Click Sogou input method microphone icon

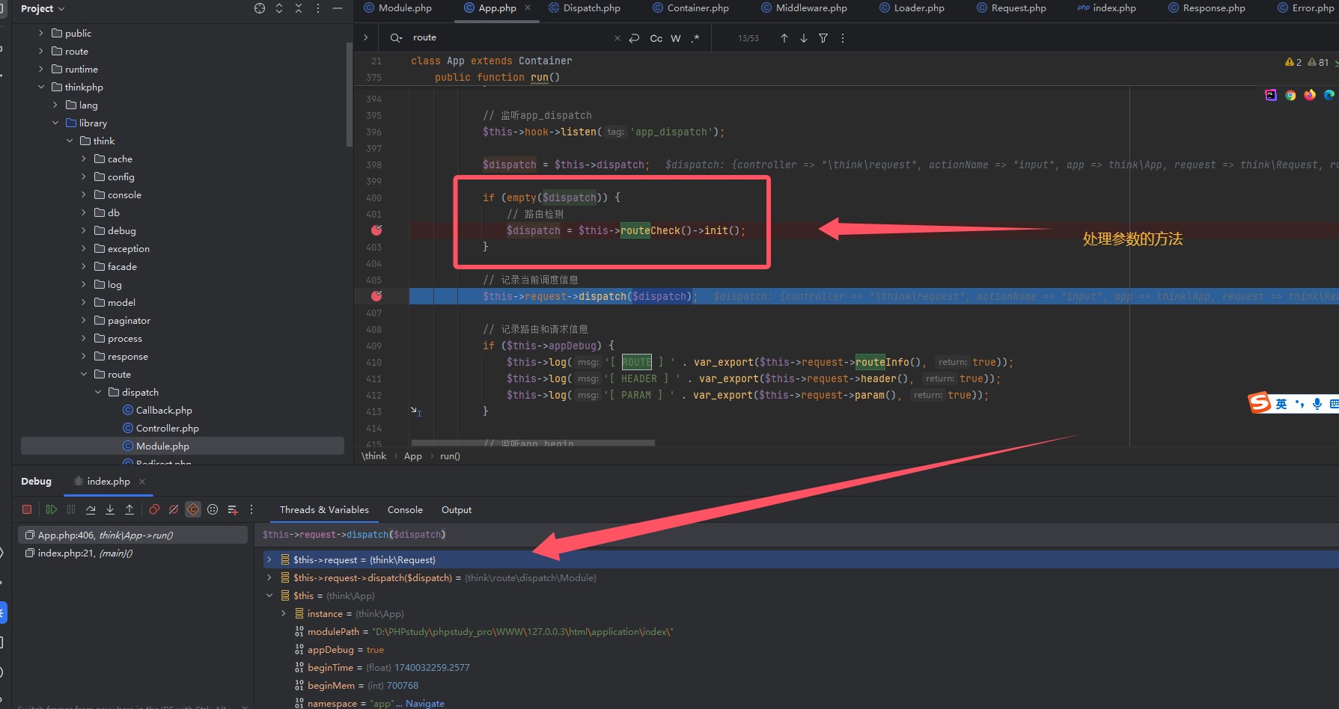pyautogui.click(x=1317, y=403)
